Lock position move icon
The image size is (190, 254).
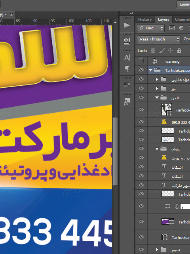click(x=170, y=50)
